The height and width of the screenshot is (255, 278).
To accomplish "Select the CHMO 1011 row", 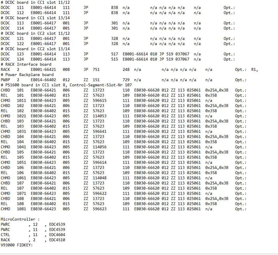I will coord(35,100).
